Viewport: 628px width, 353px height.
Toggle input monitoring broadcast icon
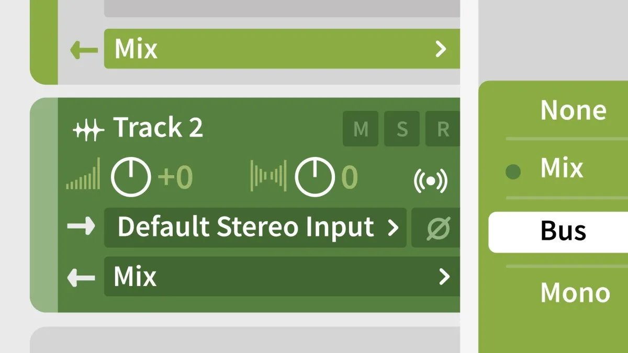[x=430, y=180]
